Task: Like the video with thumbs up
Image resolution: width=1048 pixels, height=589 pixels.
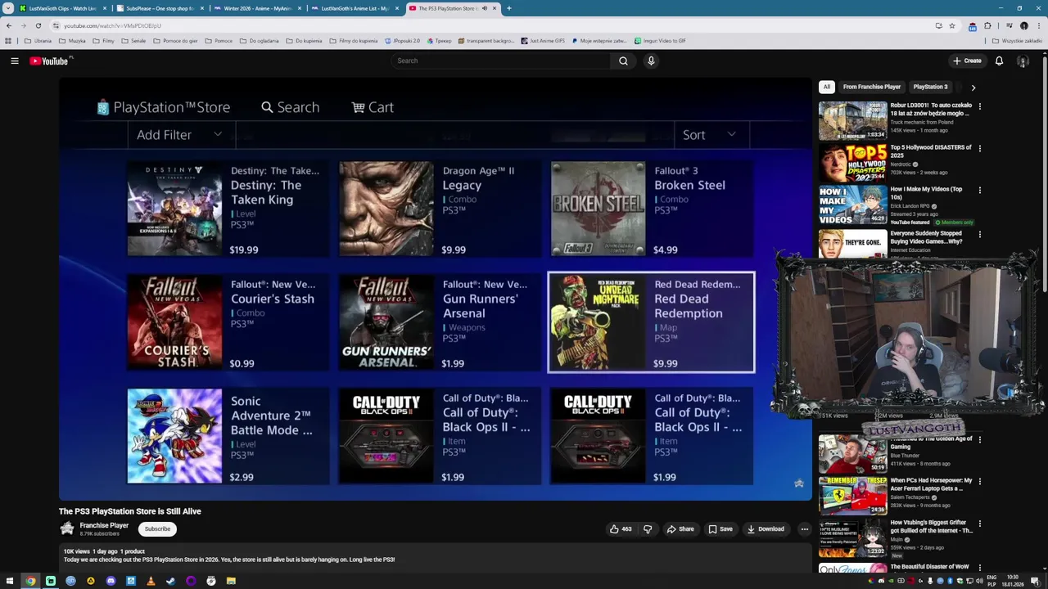Action: click(x=621, y=529)
